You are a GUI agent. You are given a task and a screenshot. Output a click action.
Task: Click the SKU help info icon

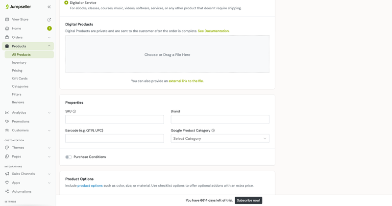[x=74, y=111]
